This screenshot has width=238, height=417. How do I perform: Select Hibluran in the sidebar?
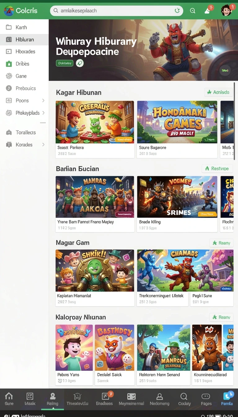pyautogui.click(x=24, y=39)
